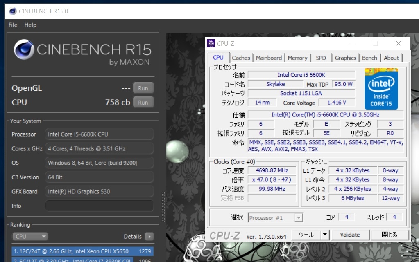Click the Info input field

99,206
